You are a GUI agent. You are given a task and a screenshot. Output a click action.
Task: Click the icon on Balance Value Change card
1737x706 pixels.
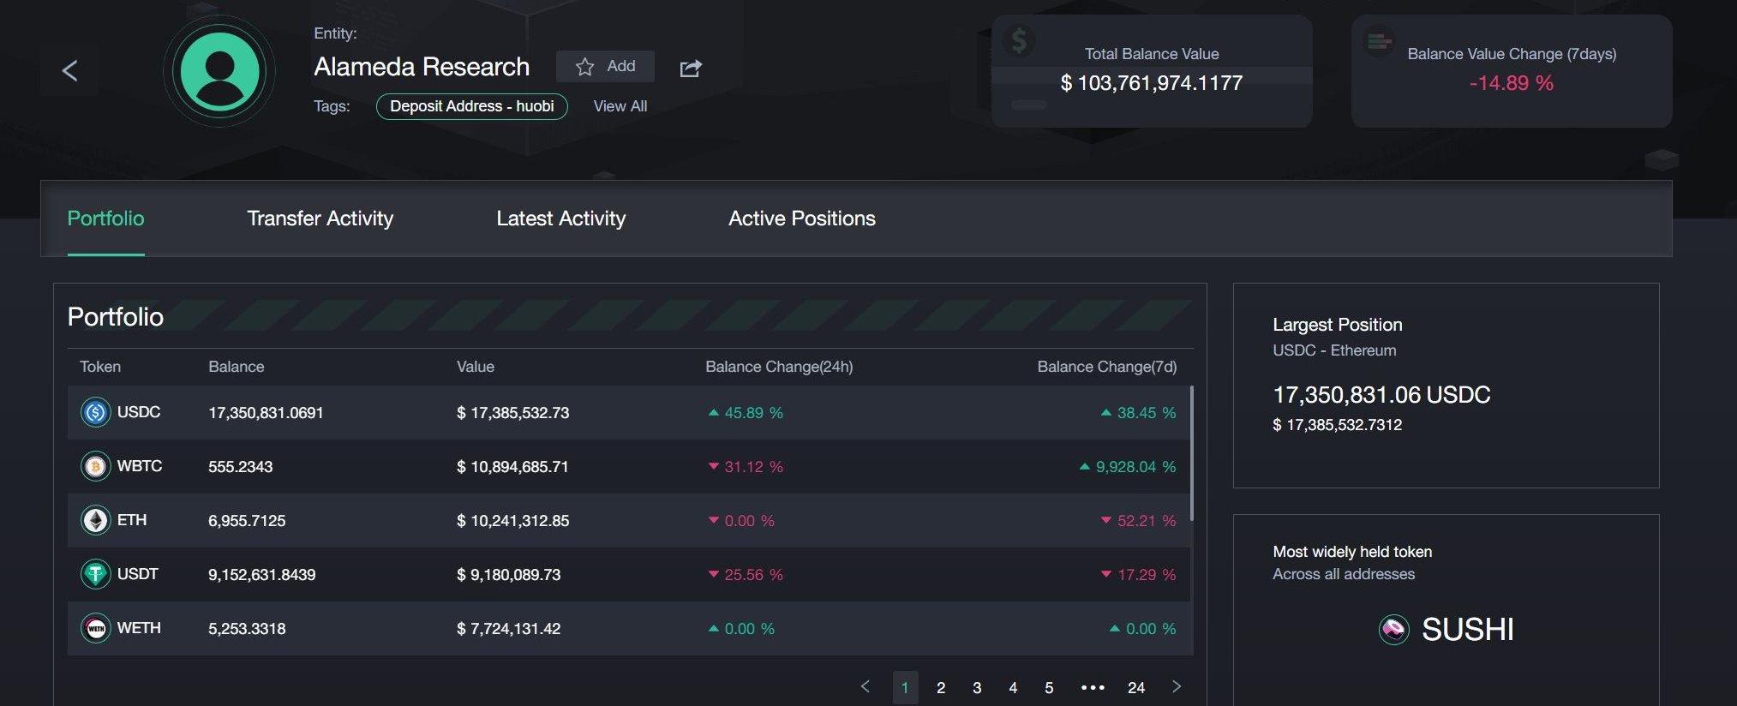coord(1379,40)
